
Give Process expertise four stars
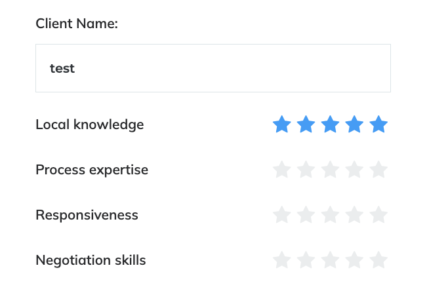coord(354,170)
